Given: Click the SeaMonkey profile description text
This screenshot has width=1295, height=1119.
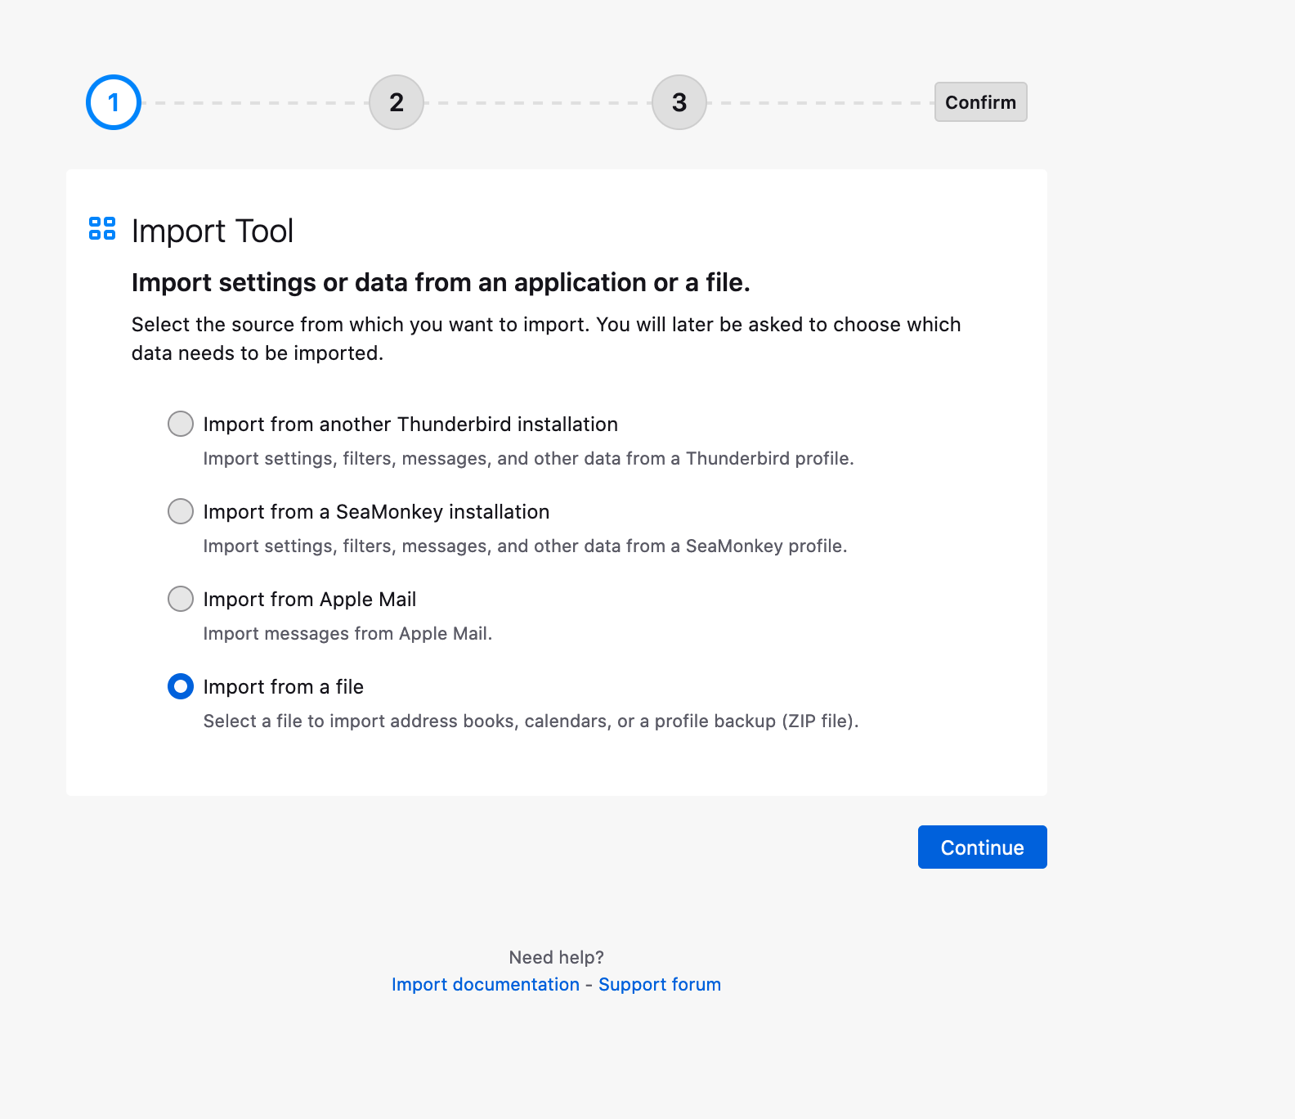Looking at the screenshot, I should pos(525,546).
